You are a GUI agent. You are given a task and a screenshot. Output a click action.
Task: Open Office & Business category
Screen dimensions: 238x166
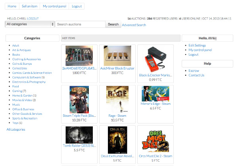click(23, 109)
